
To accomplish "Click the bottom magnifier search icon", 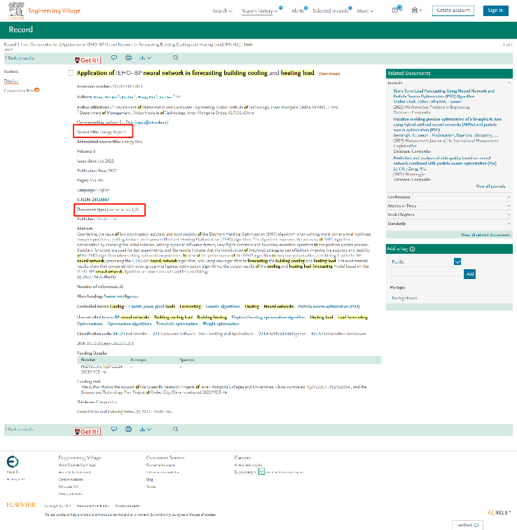I will tap(176, 429).
